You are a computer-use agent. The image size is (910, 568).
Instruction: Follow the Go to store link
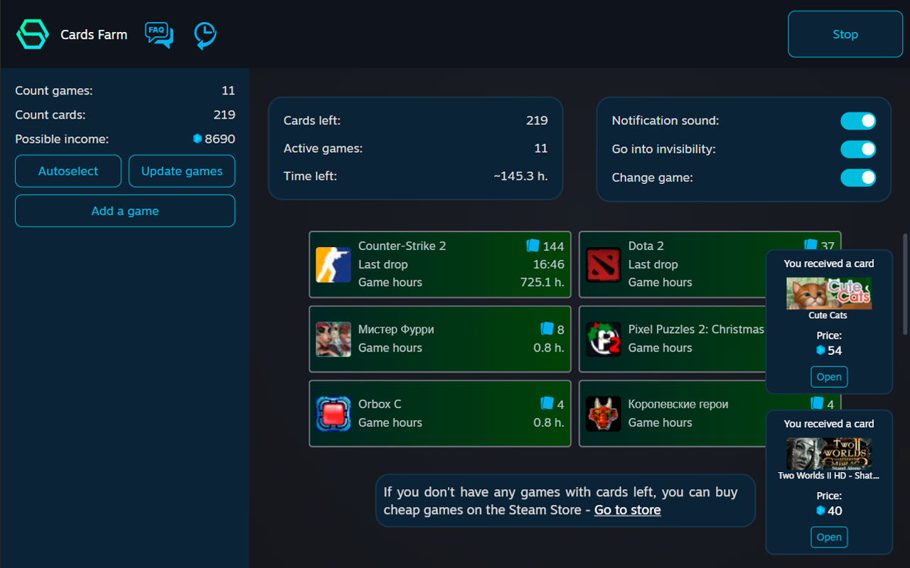tap(628, 510)
